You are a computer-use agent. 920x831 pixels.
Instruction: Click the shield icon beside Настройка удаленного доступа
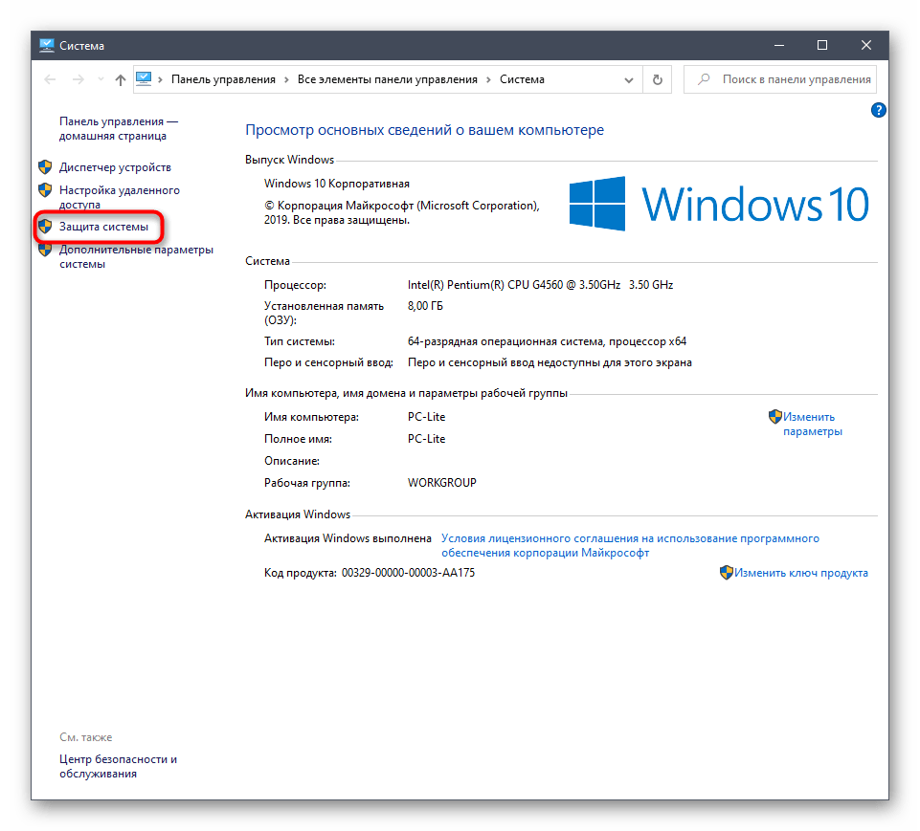click(45, 190)
